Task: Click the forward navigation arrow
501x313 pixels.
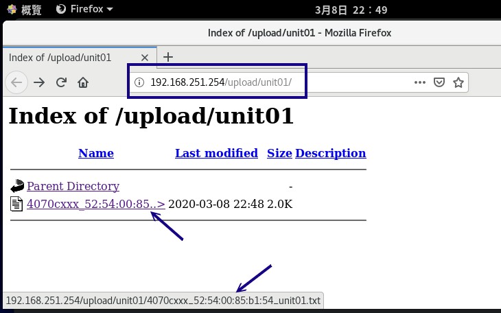Action: click(39, 82)
